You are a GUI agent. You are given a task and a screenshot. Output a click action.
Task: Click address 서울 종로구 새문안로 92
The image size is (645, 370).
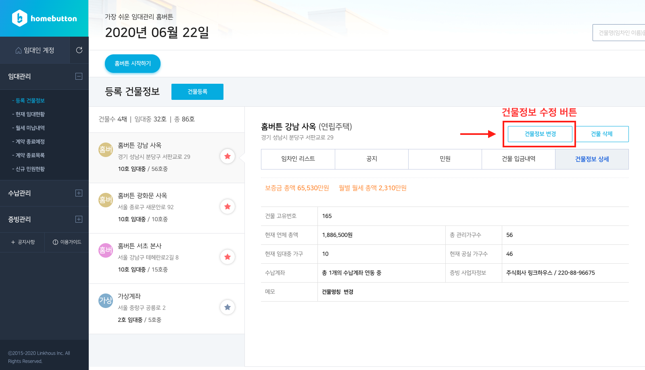pos(146,207)
